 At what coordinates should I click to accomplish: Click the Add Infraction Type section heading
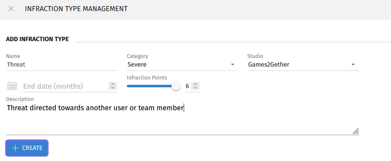37,39
